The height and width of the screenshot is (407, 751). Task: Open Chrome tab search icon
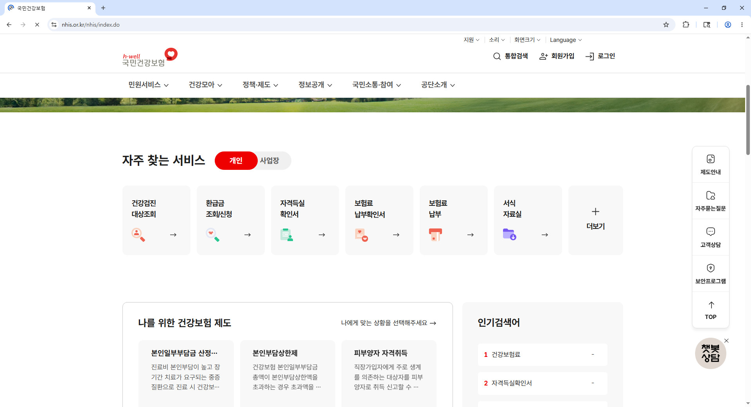point(707,25)
